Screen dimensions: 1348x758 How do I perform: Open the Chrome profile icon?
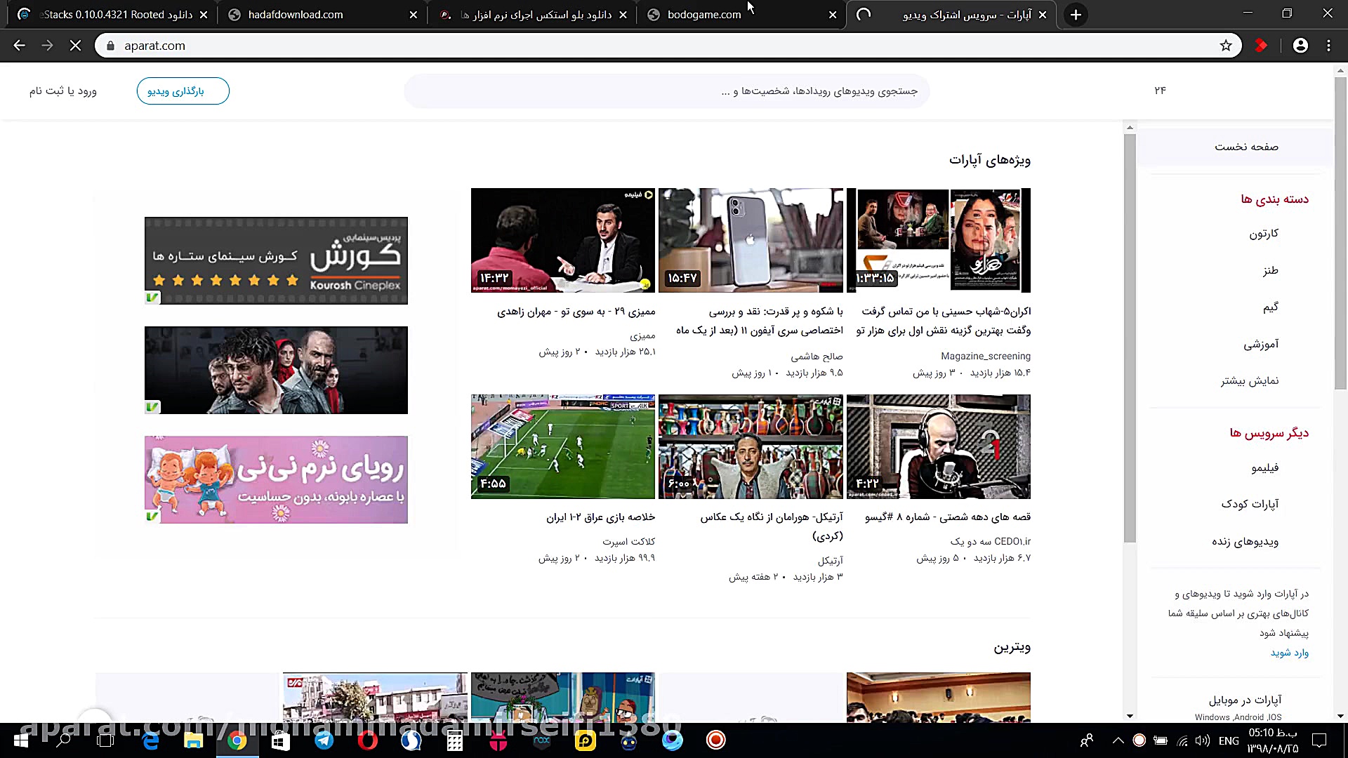click(x=1301, y=45)
